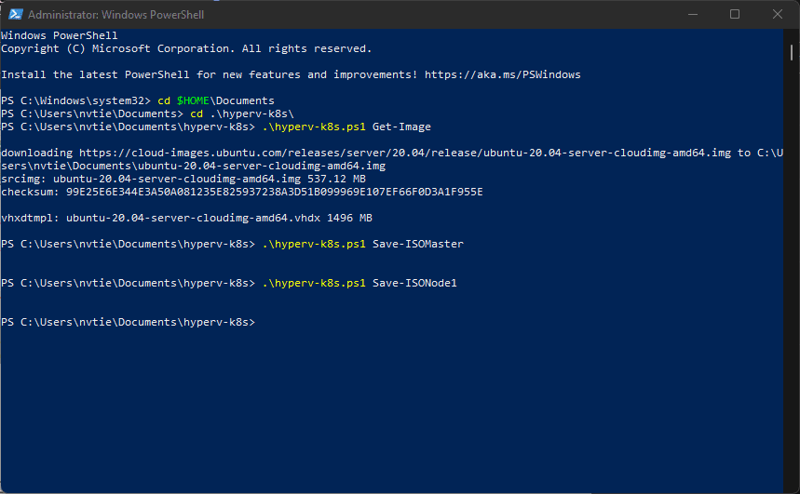Viewport: 800px width, 494px height.
Task: Click the vertical scrollbar thumb
Action: point(792,52)
